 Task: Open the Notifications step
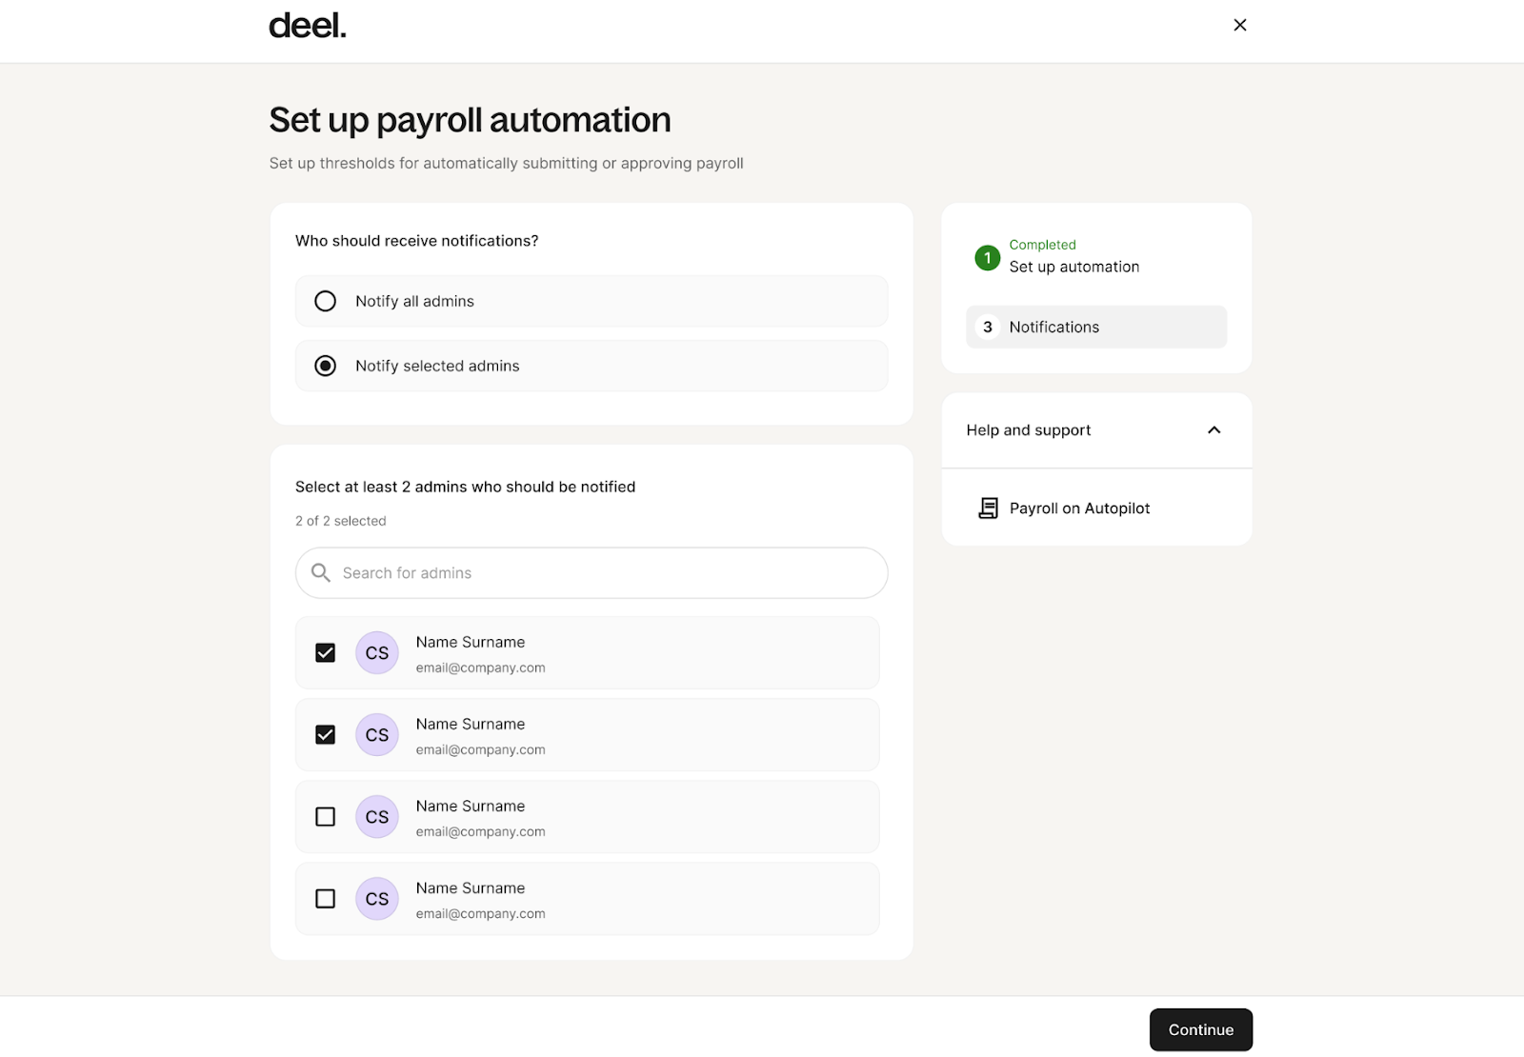pos(1053,327)
